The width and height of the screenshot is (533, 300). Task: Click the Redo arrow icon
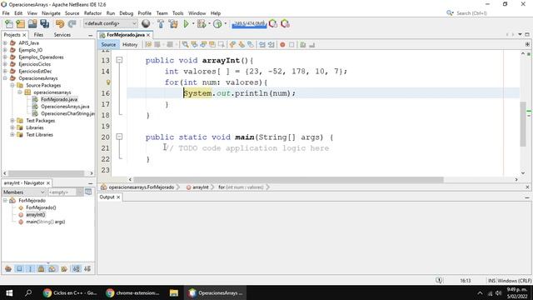(72, 24)
